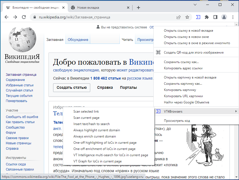Open Пожертвовать sidebar link

(17, 101)
